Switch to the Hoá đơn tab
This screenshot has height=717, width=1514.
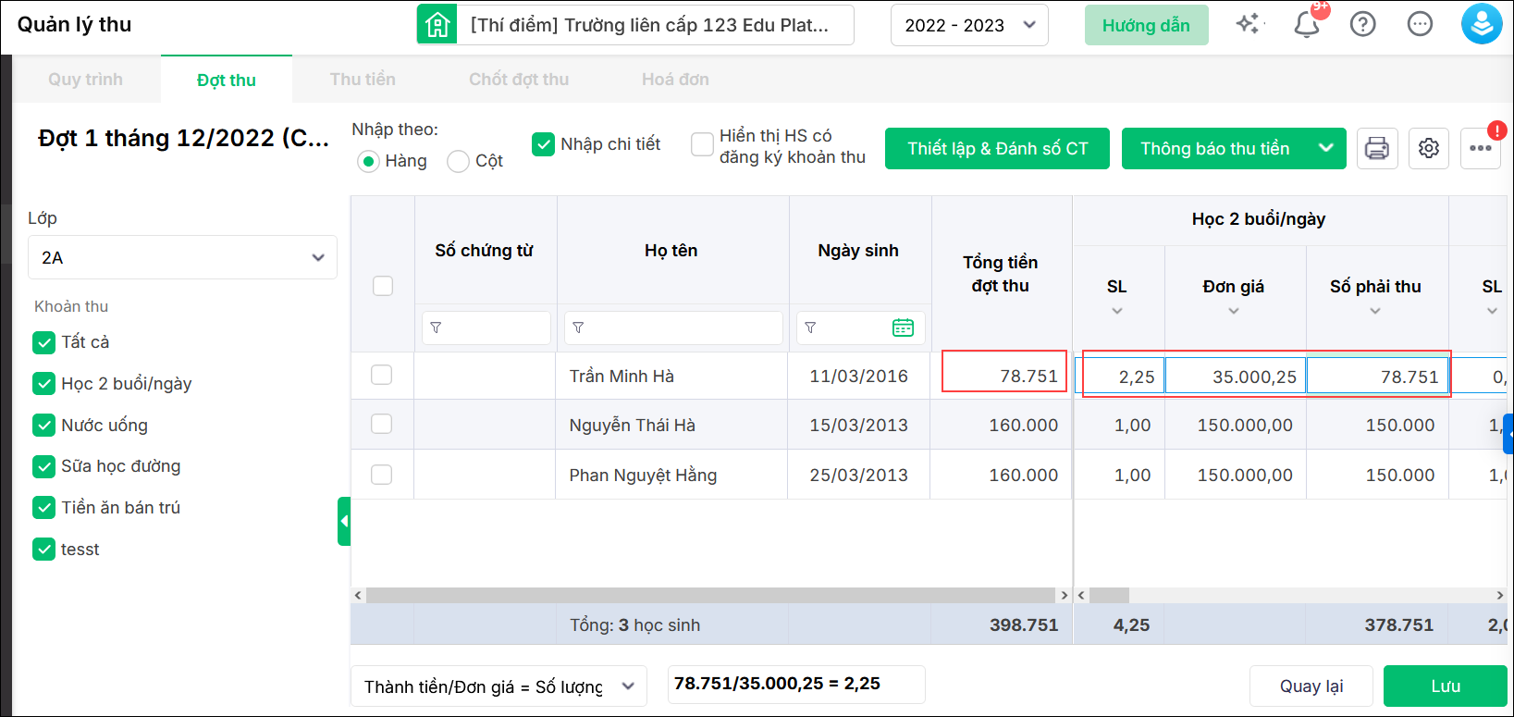tap(675, 80)
